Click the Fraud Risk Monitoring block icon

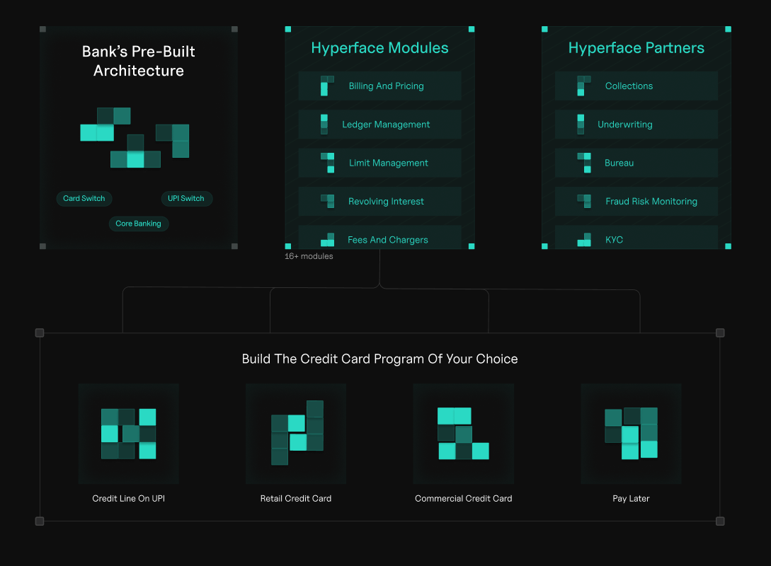coord(583,201)
